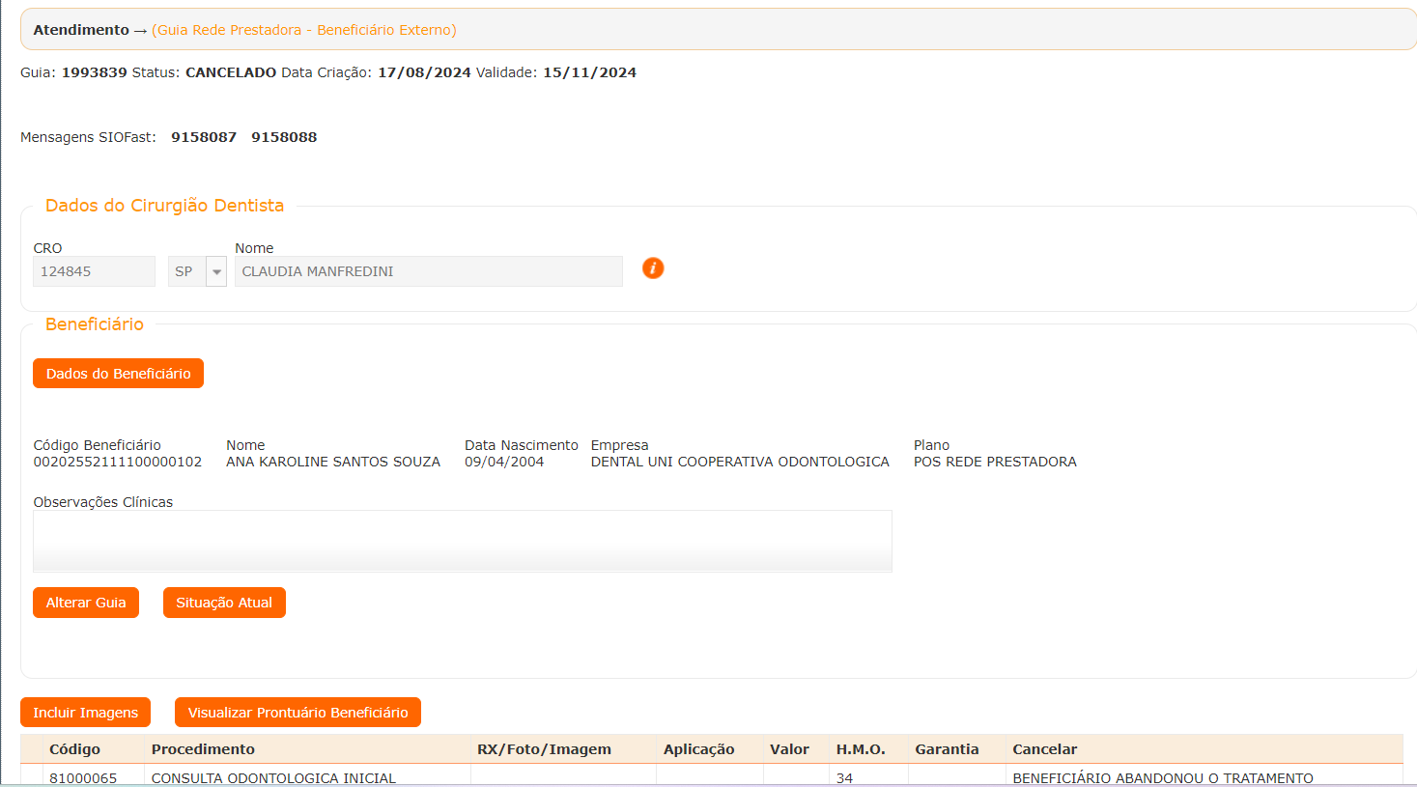This screenshot has width=1417, height=787.
Task: Select the RX/Foto/Imagem column header
Action: click(544, 749)
